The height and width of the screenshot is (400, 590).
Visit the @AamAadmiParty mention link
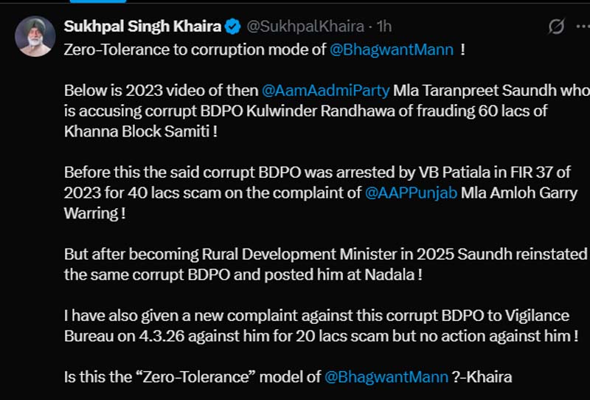click(x=325, y=92)
